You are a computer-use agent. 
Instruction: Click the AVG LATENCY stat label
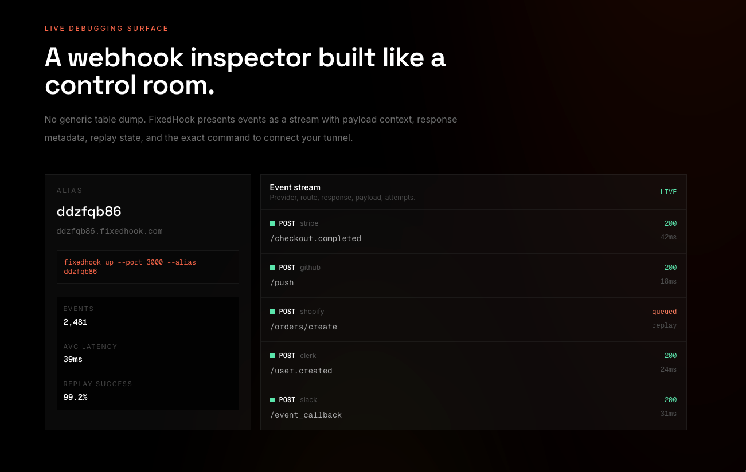point(90,347)
